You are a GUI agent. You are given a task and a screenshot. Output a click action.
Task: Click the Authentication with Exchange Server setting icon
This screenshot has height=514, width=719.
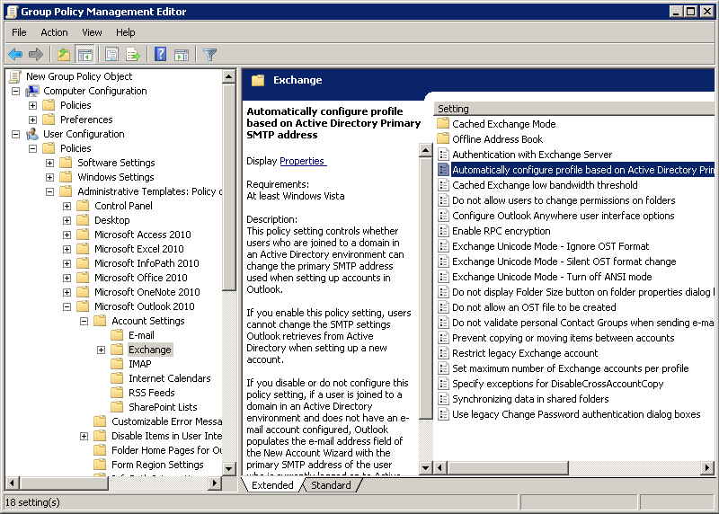pos(443,155)
